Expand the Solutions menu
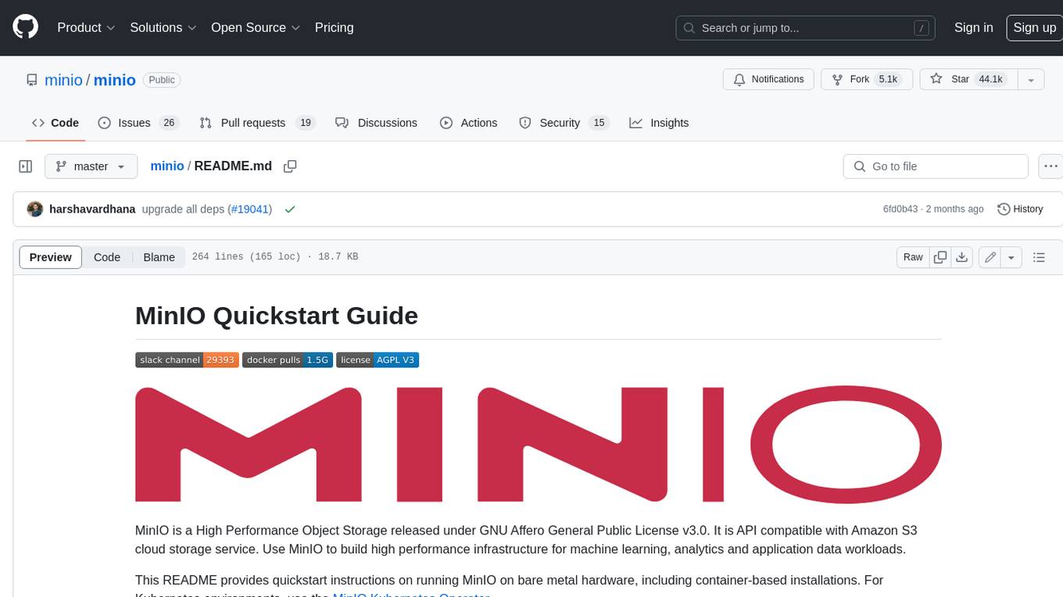The width and height of the screenshot is (1063, 597). click(x=163, y=27)
